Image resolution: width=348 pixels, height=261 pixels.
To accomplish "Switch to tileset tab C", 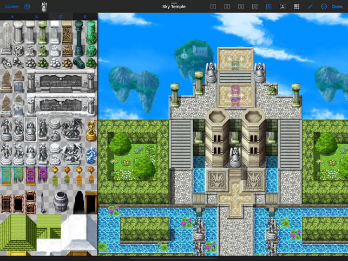I will coord(61,17).
